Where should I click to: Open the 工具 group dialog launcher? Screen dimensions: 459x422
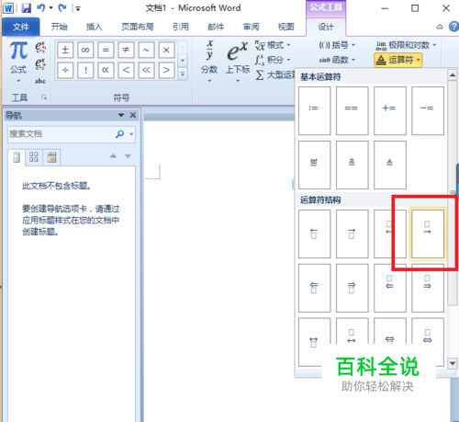44,97
